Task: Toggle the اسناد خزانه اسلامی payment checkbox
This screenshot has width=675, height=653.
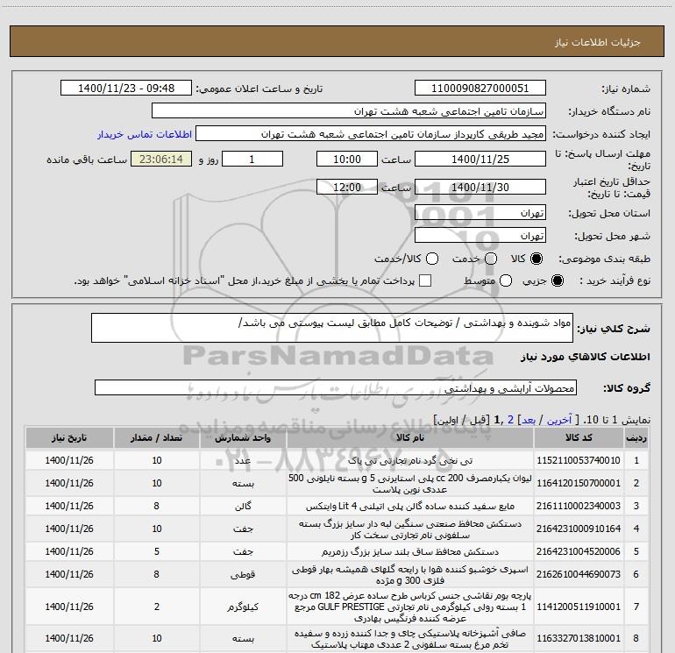Action: (x=425, y=280)
